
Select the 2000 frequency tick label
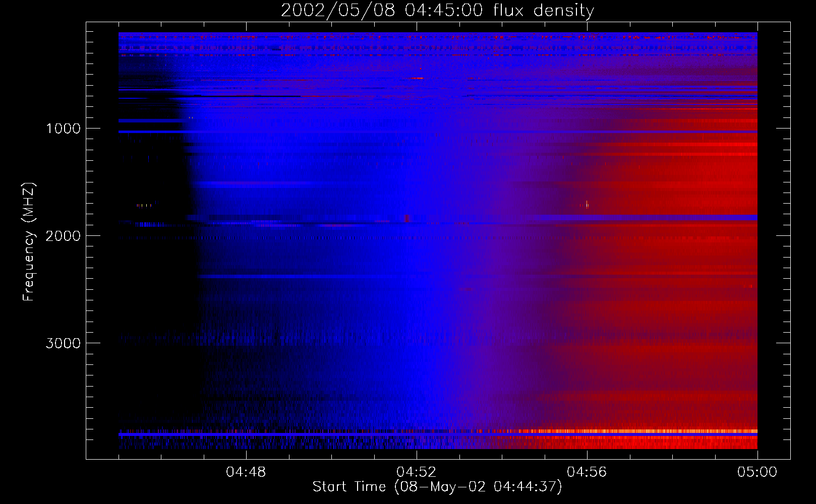[63, 236]
